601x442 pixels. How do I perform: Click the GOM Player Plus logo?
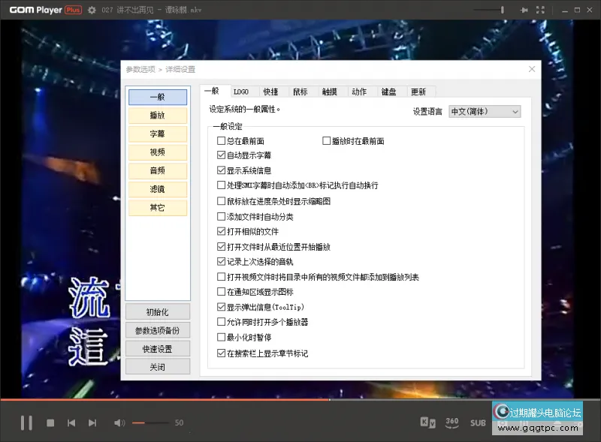pyautogui.click(x=45, y=11)
